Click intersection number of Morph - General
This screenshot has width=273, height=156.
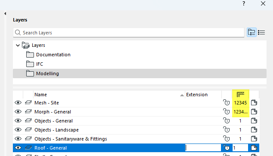(x=240, y=112)
